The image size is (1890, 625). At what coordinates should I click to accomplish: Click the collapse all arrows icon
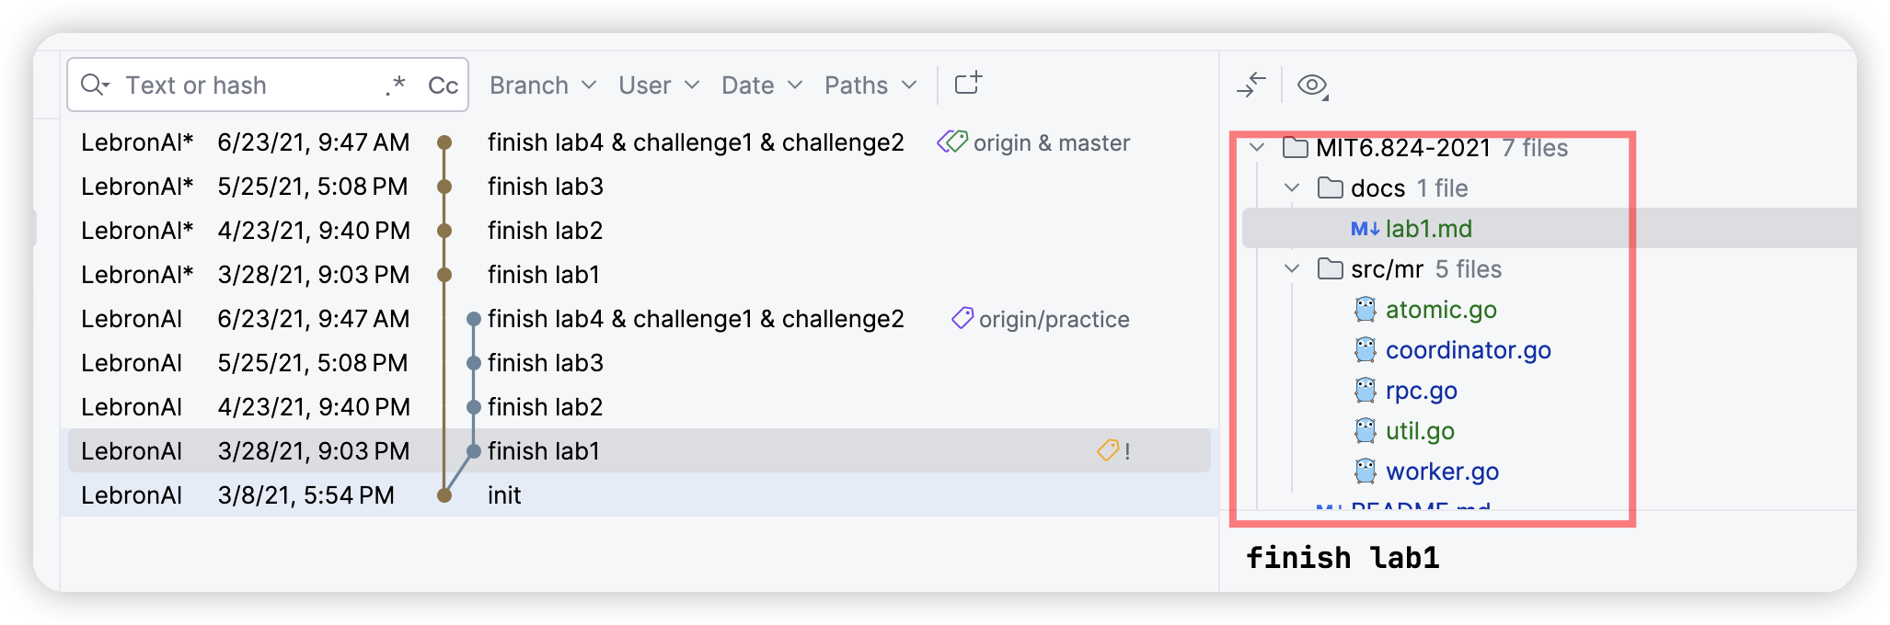pyautogui.click(x=1251, y=85)
